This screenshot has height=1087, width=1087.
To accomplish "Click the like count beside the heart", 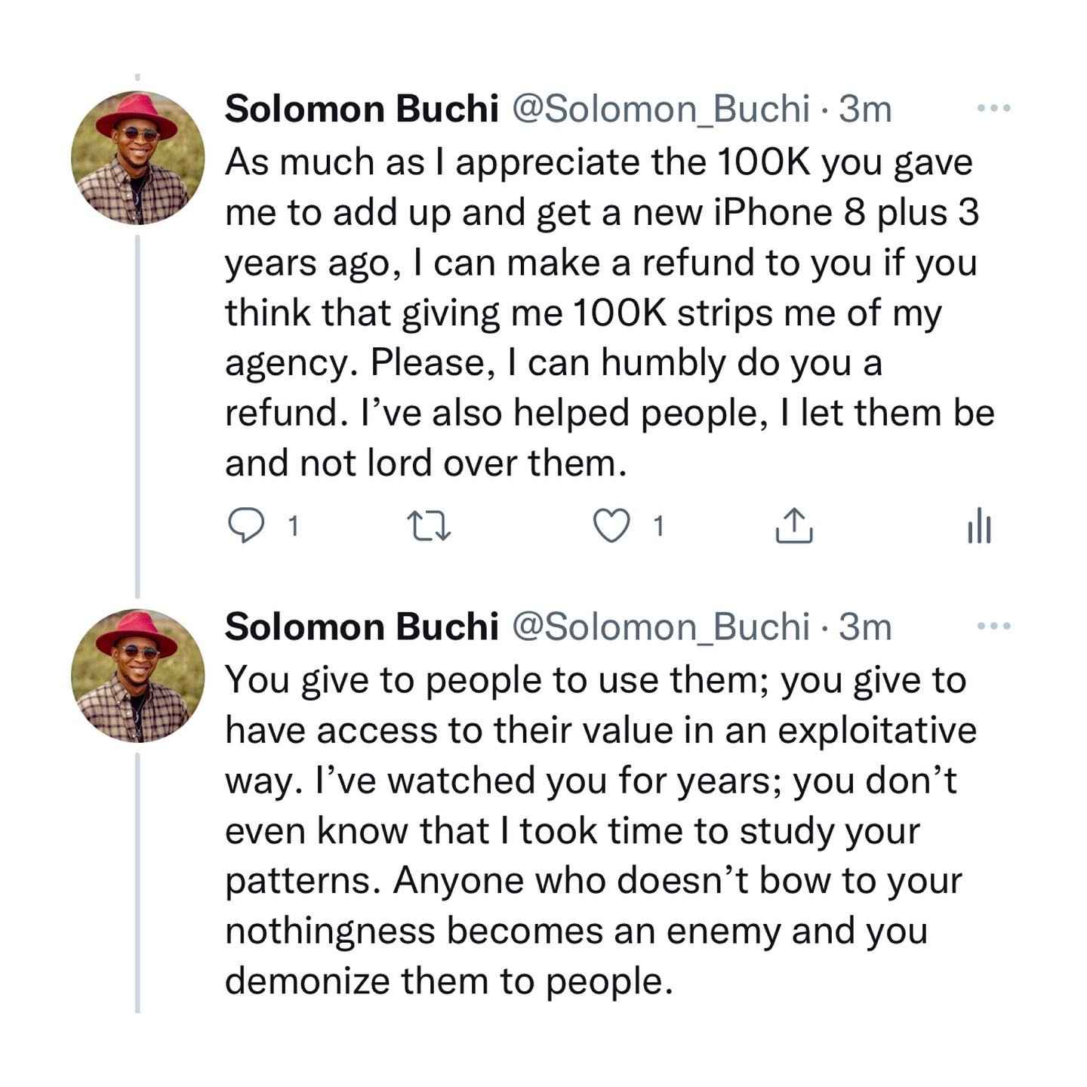I will tap(659, 526).
